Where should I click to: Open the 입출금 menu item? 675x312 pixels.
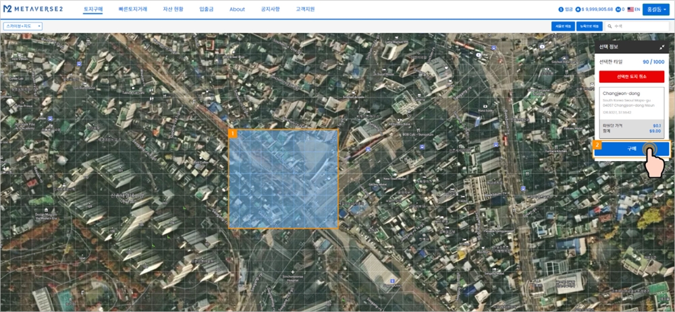tap(206, 9)
